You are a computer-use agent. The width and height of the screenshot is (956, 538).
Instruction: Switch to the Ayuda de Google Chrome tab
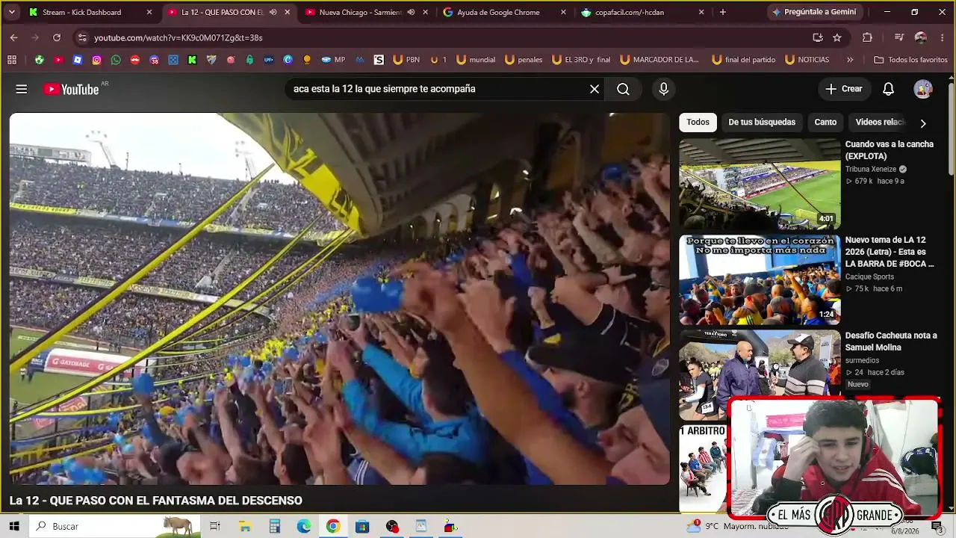[505, 13]
